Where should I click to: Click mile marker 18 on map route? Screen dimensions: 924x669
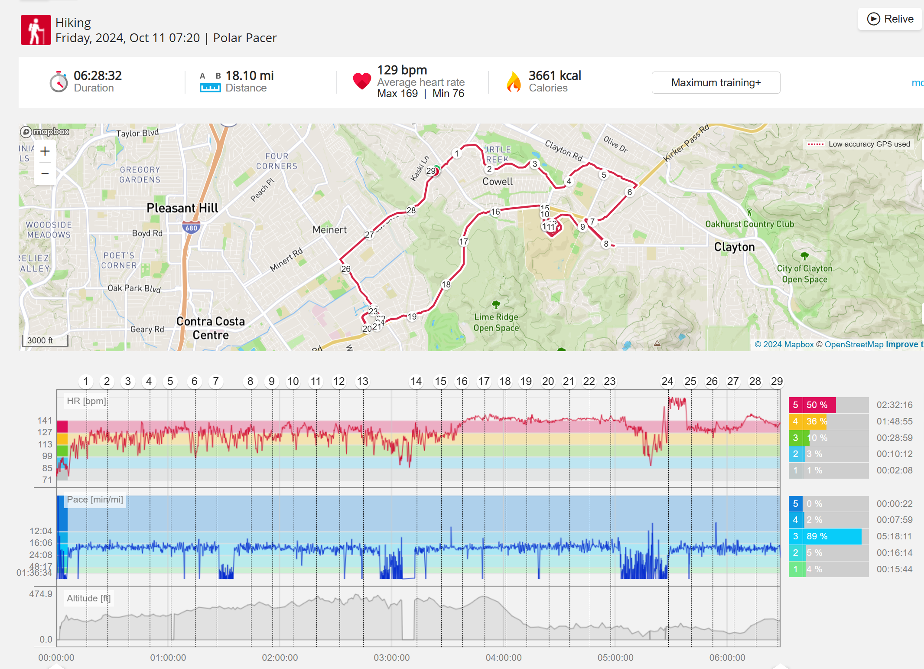[x=446, y=284]
